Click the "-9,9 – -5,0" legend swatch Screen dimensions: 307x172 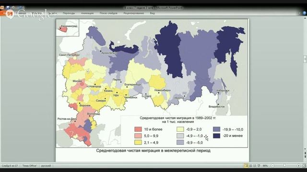[180, 142]
